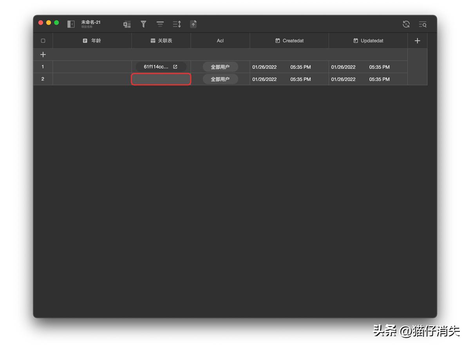This screenshot has height=347, width=470.
Task: Click the 全部用户 tag in row 1
Action: tap(220, 67)
